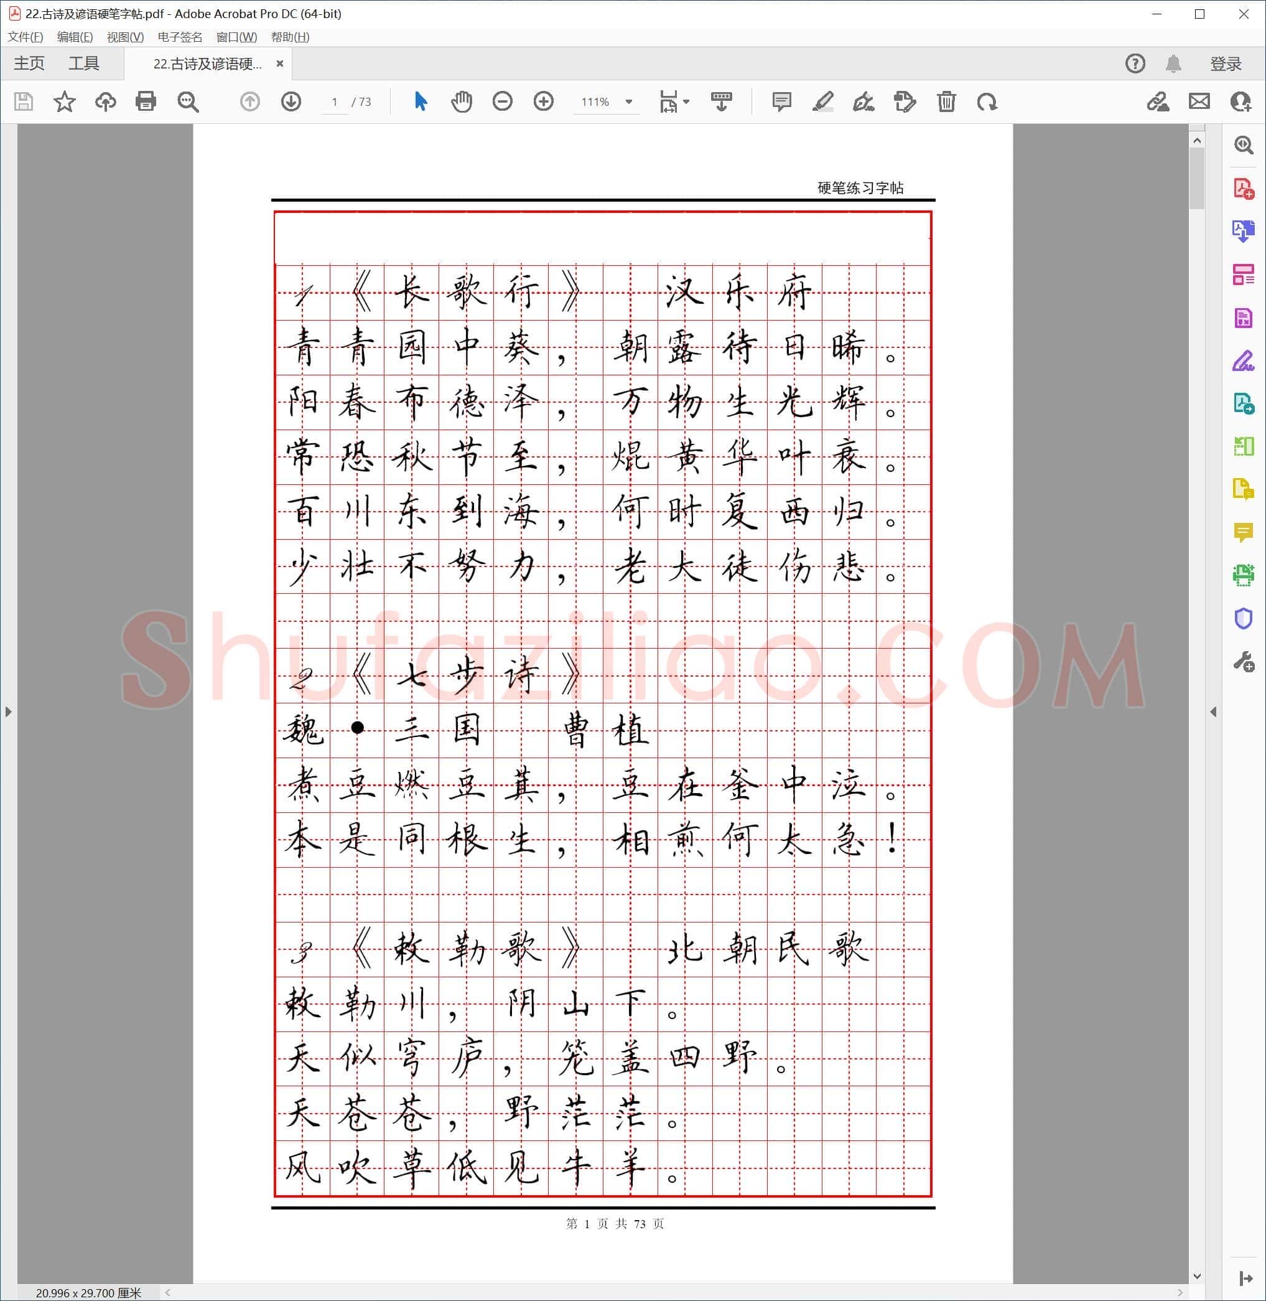Click the 登录 sign-in button
The height and width of the screenshot is (1301, 1266).
point(1226,64)
